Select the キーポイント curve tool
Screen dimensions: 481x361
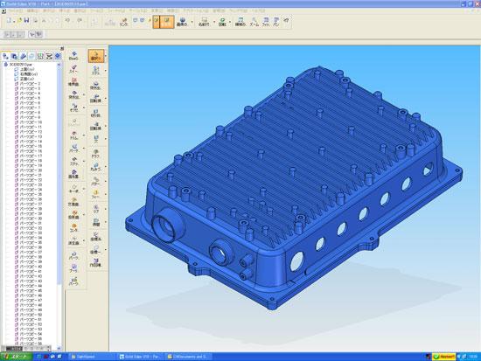(74, 189)
